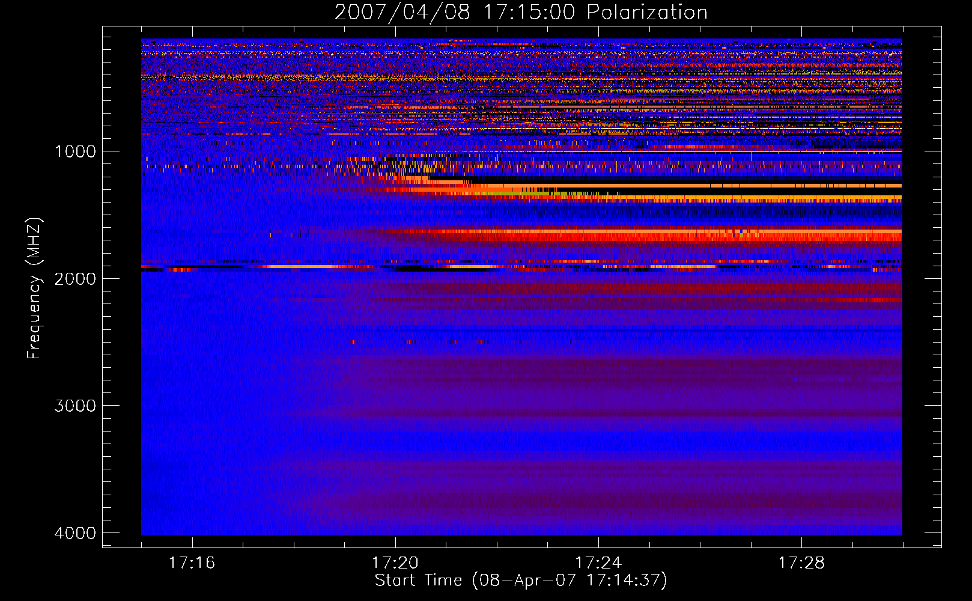
Task: Click the 'Start Time (08-Apr-07 17:14:37)' label
Action: coord(521,581)
